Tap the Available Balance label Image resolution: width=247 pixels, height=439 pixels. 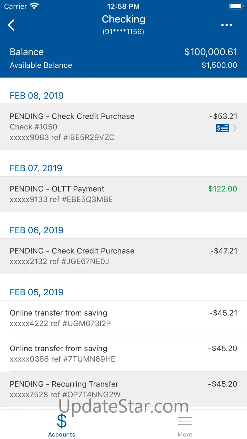pyautogui.click(x=41, y=65)
